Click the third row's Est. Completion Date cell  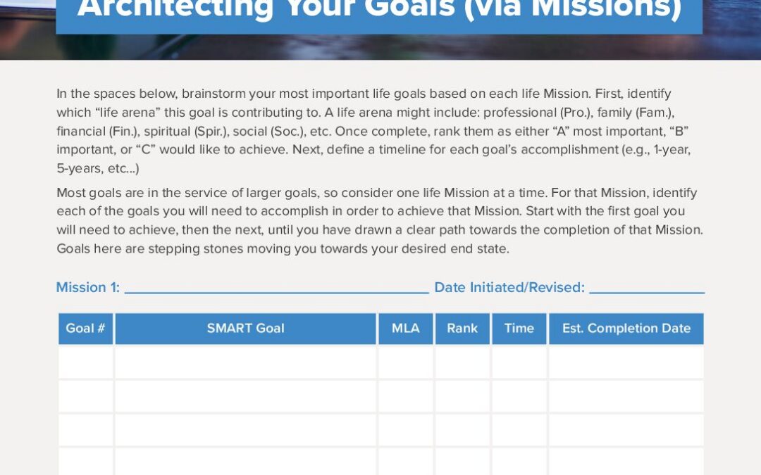(x=626, y=430)
